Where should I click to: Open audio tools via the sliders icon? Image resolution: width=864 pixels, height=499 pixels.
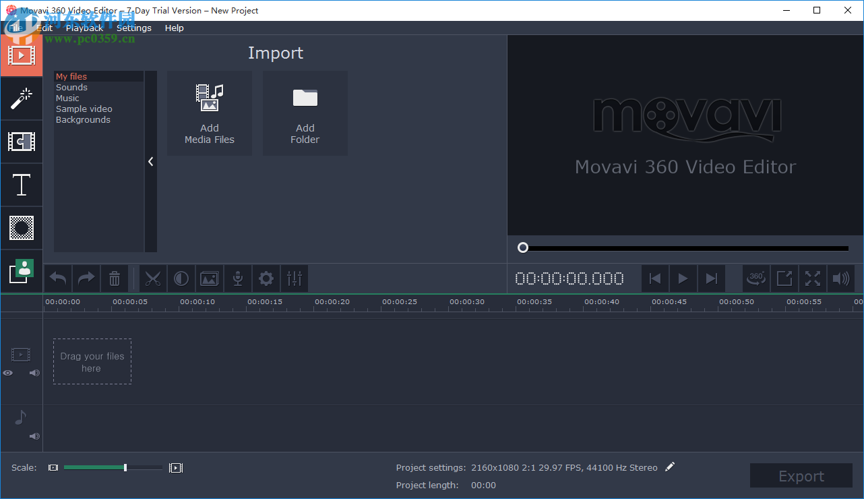click(295, 278)
